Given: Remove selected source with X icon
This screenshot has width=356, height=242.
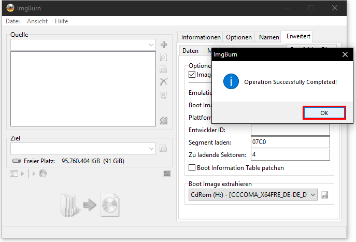Looking at the screenshot, I should point(163,82).
